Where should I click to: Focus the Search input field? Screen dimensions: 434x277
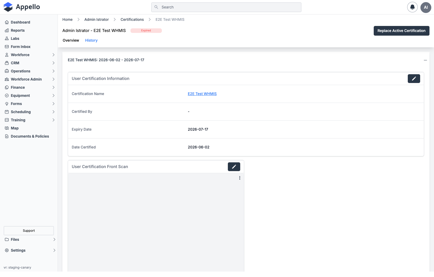pos(226,7)
